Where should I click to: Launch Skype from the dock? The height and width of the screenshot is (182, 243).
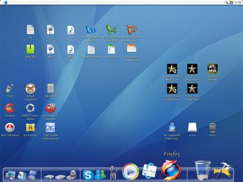pyautogui.click(x=88, y=175)
